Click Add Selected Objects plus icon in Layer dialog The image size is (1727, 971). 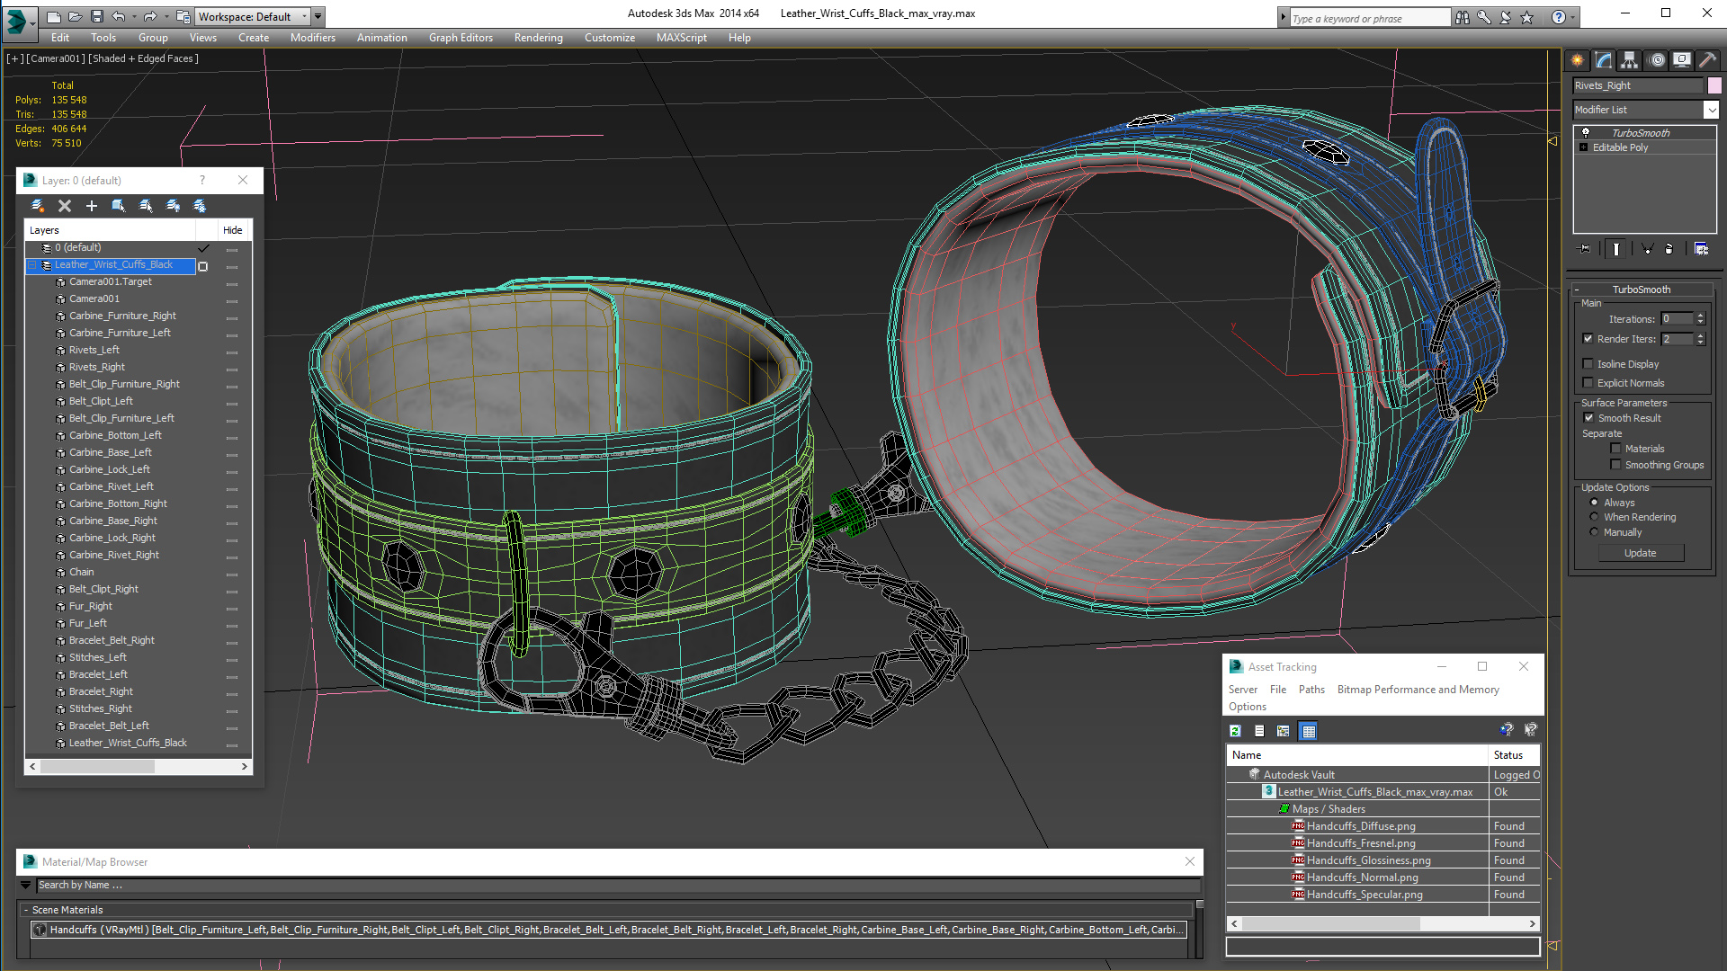(92, 206)
